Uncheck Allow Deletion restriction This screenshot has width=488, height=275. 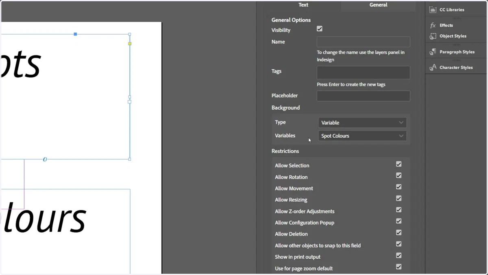[399, 233]
